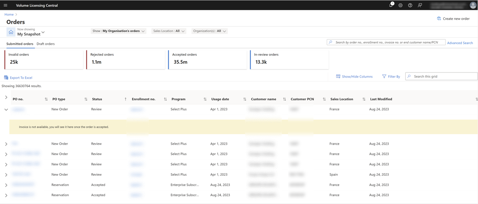Viewport: 478px width, 204px height.
Task: Click the Status column sort arrow
Action: pos(126,99)
